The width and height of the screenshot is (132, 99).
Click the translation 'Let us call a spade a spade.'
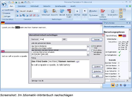click(x=15, y=56)
